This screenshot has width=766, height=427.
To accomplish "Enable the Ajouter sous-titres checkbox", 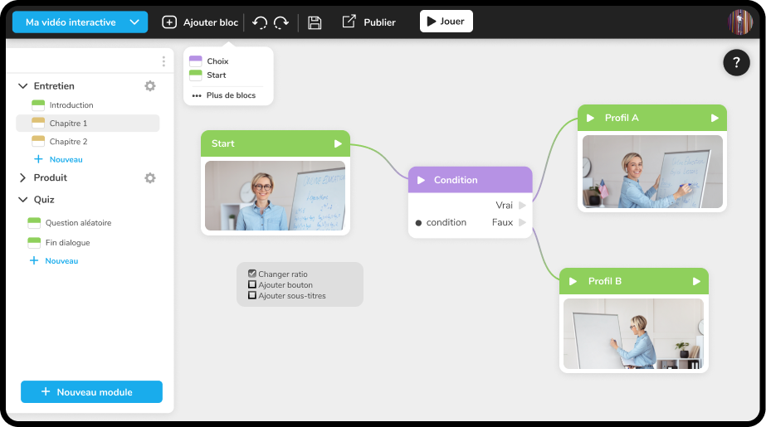I will pyautogui.click(x=252, y=295).
